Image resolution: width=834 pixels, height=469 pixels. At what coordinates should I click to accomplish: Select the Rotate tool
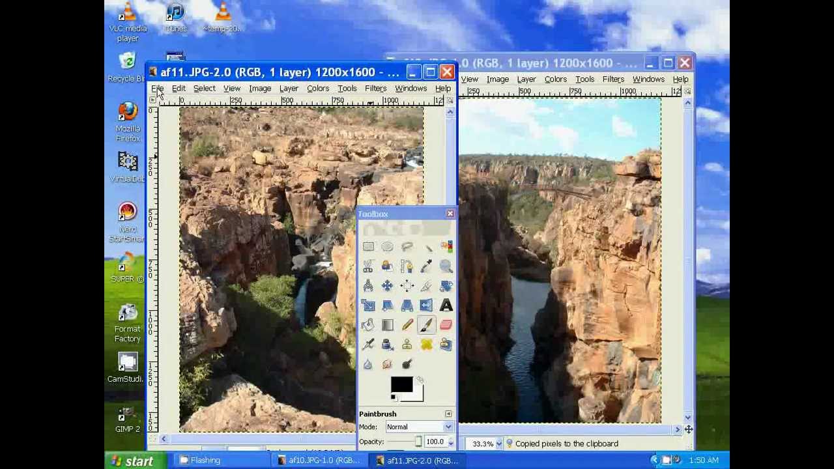click(x=446, y=286)
